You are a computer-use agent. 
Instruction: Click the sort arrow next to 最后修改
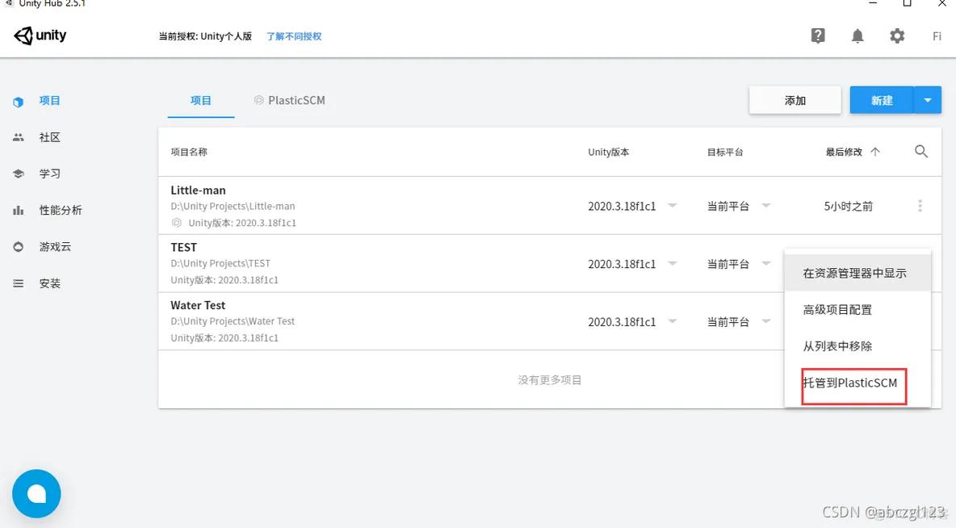[875, 152]
